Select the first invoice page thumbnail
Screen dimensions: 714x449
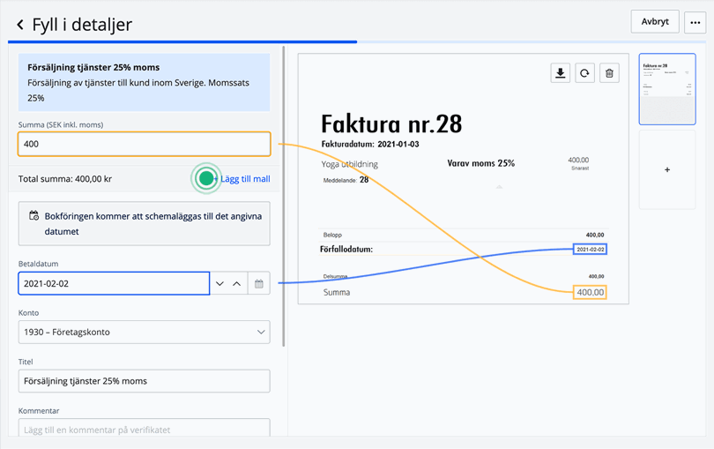[x=666, y=89]
